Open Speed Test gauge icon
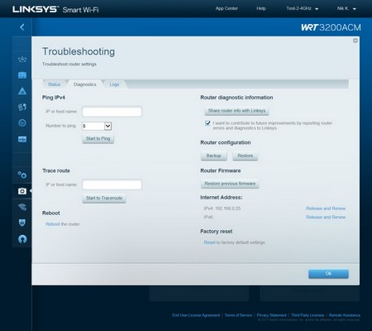372x331 pixels. coord(22,123)
